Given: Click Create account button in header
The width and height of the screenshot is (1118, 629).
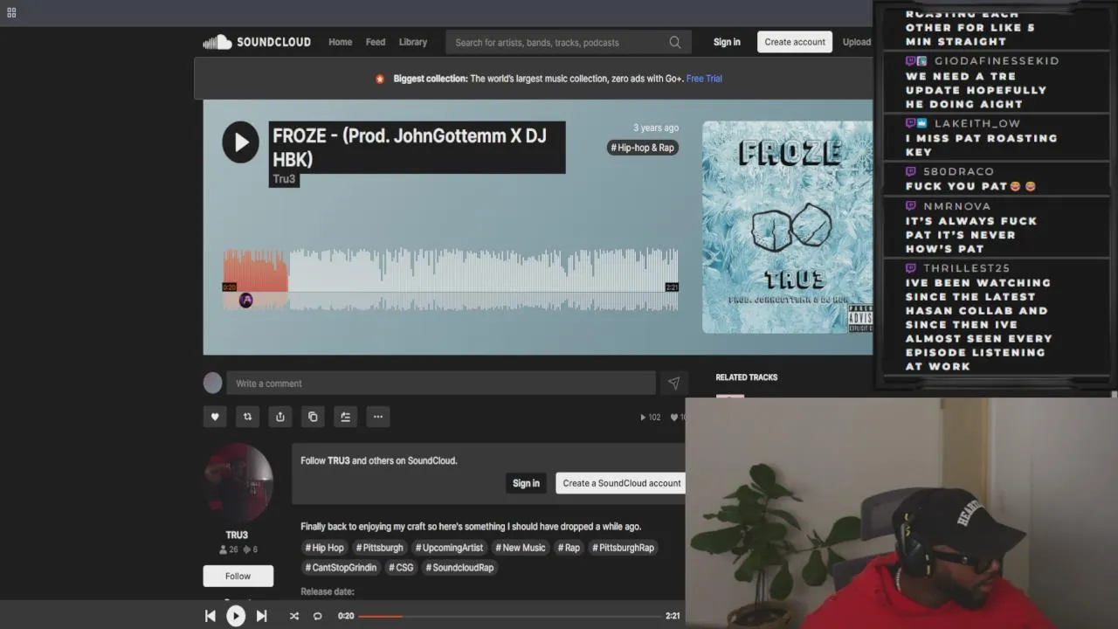Looking at the screenshot, I should pyautogui.click(x=795, y=42).
